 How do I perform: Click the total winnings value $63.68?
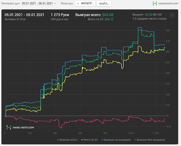click(108, 15)
